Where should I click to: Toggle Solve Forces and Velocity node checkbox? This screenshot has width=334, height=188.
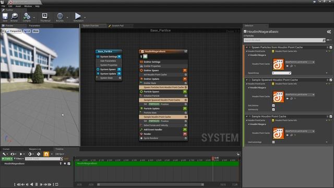[x=186, y=125]
